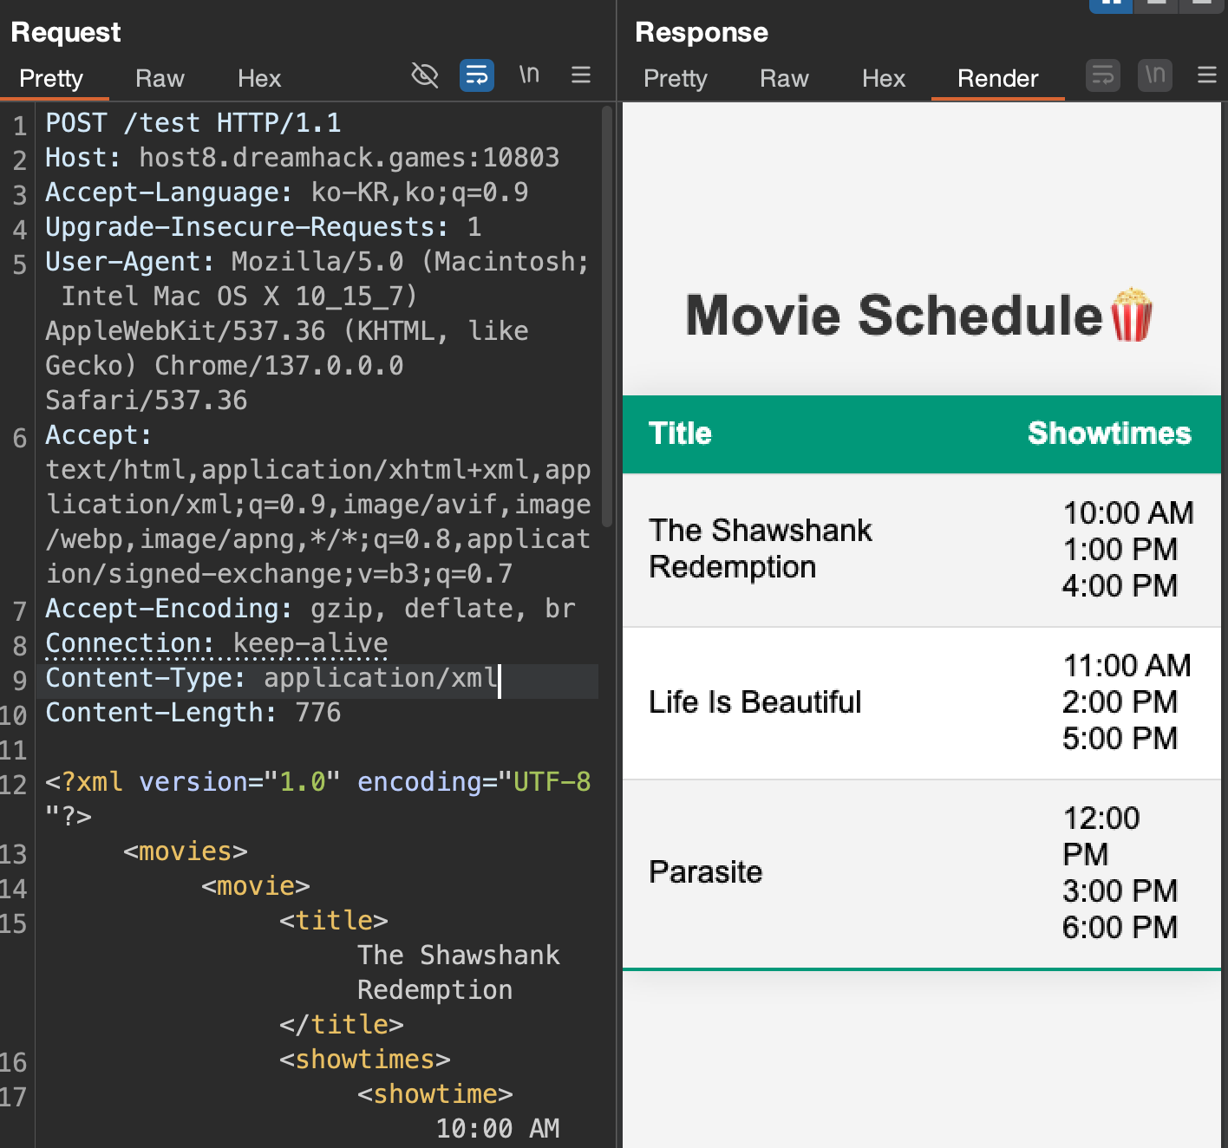The image size is (1228, 1148).
Task: Switch Request view to Hex tab
Action: [x=259, y=79]
